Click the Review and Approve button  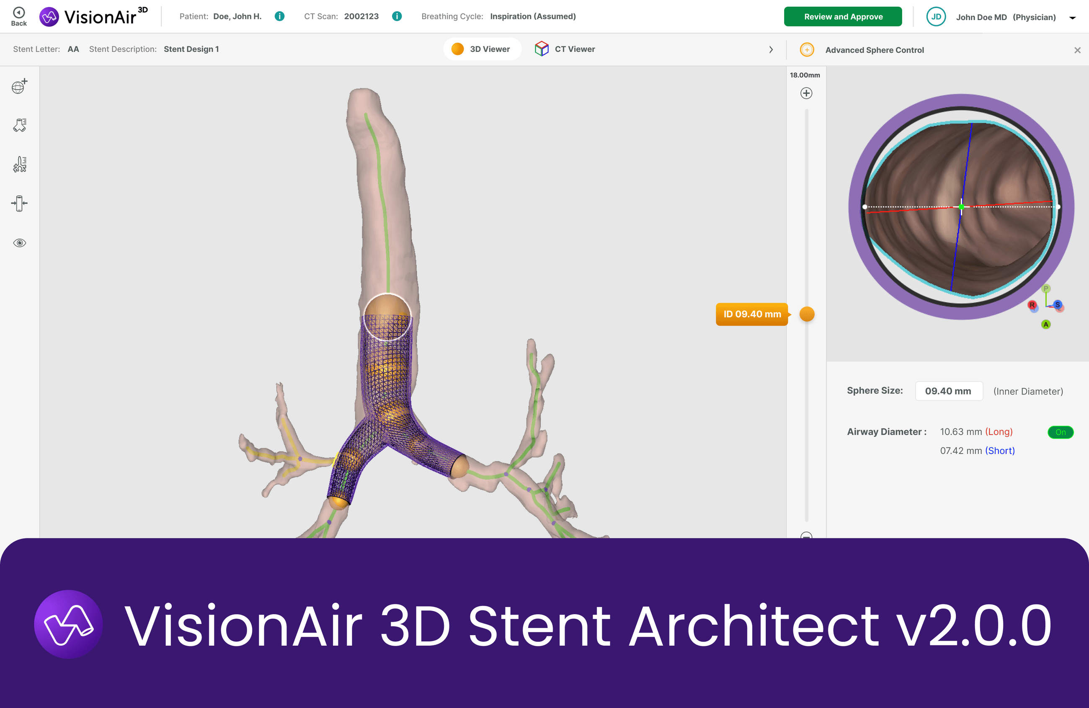point(843,16)
